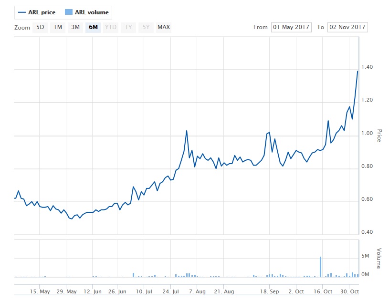The image size is (389, 301).
Task: Click the early August price spike peak
Action: click(187, 130)
